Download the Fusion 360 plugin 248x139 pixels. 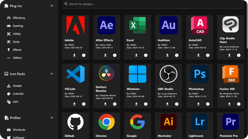click(x=229, y=104)
